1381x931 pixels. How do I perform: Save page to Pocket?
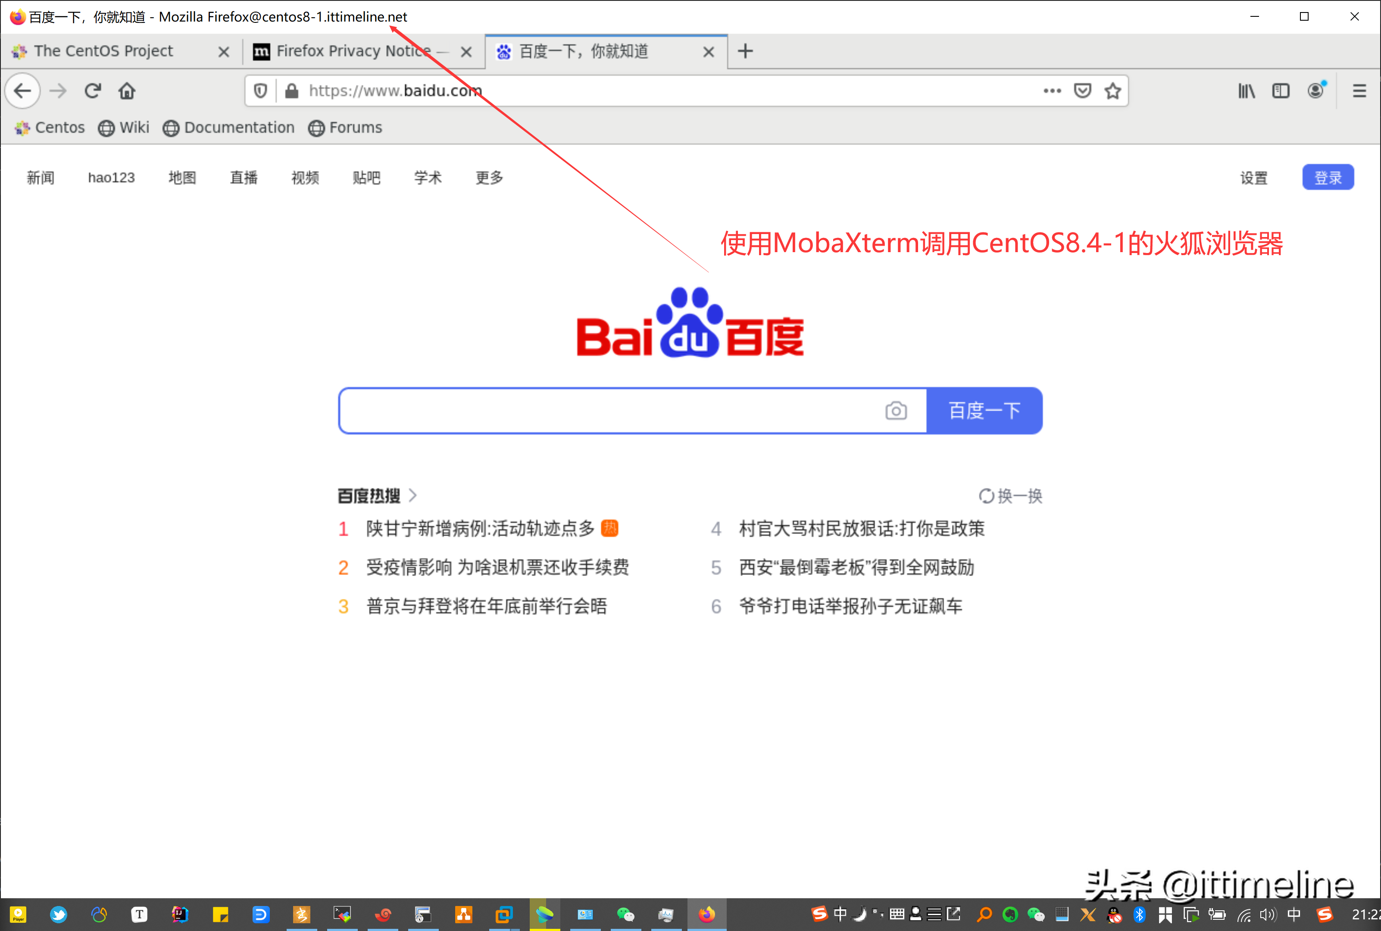click(1082, 91)
